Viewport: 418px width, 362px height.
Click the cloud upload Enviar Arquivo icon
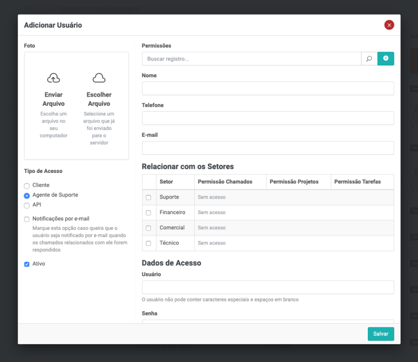click(53, 78)
